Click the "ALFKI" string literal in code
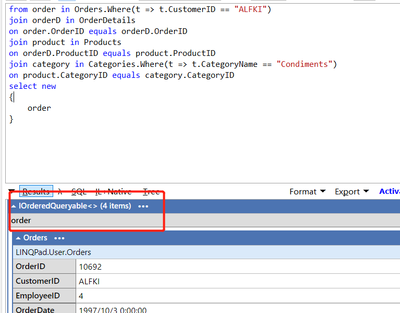This screenshot has height=313, width=400. (250, 9)
